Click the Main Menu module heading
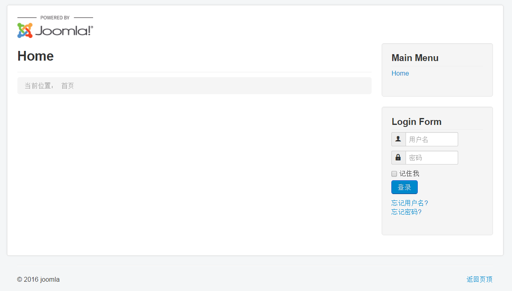The height and width of the screenshot is (291, 512). pyautogui.click(x=415, y=58)
